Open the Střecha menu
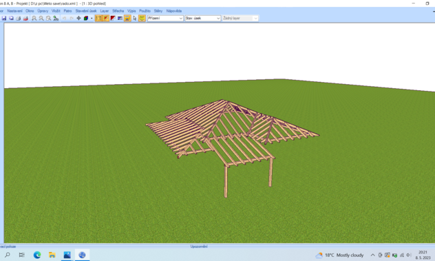The height and width of the screenshot is (261, 435). 118,11
